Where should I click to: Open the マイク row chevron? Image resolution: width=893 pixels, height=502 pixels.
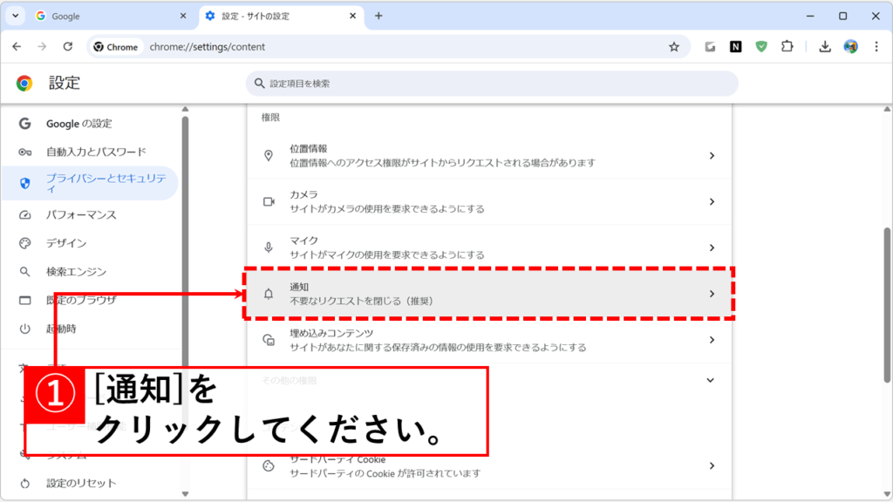pos(712,248)
